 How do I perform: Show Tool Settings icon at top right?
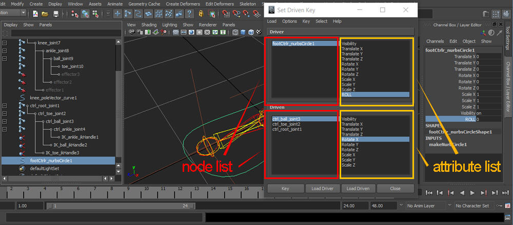[x=496, y=14]
